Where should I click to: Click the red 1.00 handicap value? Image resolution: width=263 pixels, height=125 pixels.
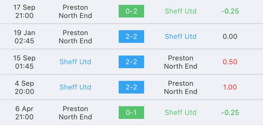(x=230, y=87)
